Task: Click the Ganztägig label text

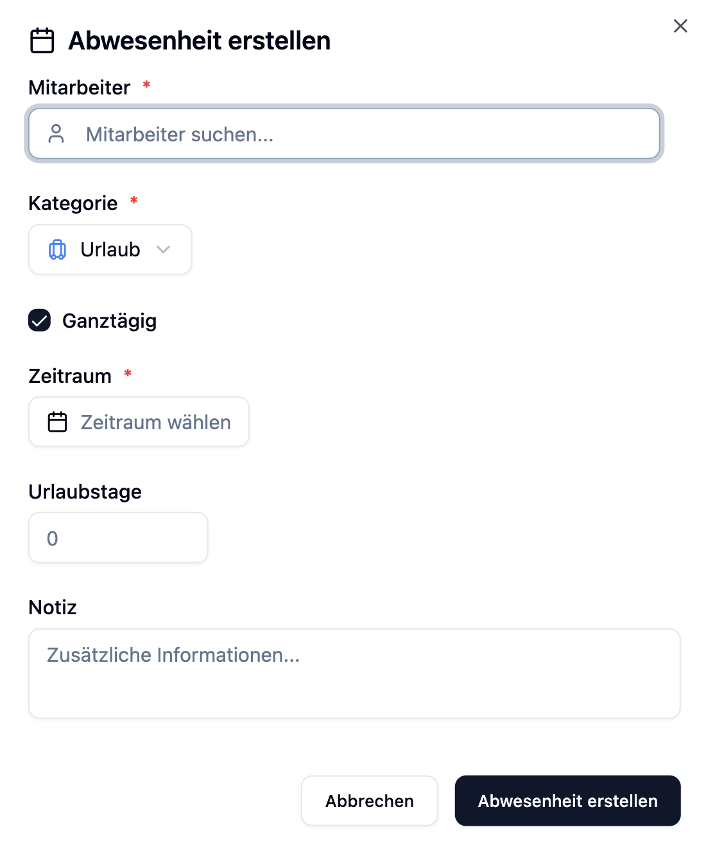Action: pos(109,321)
